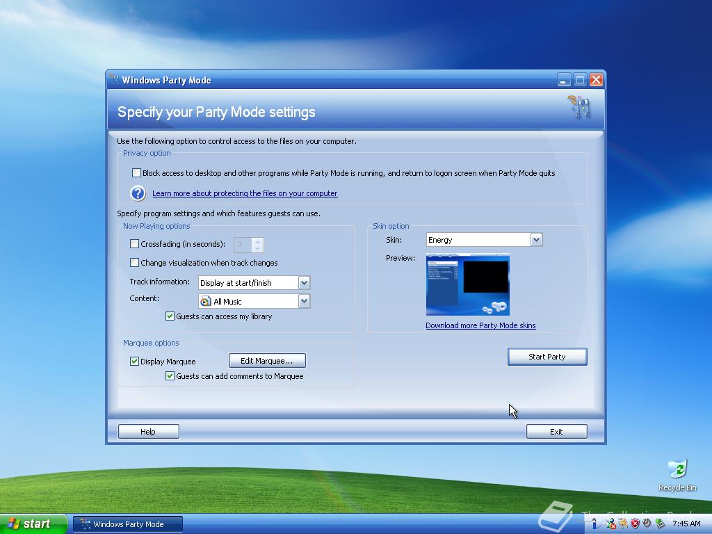Open the Skin dropdown showing Energy
This screenshot has width=712, height=534.
(536, 239)
